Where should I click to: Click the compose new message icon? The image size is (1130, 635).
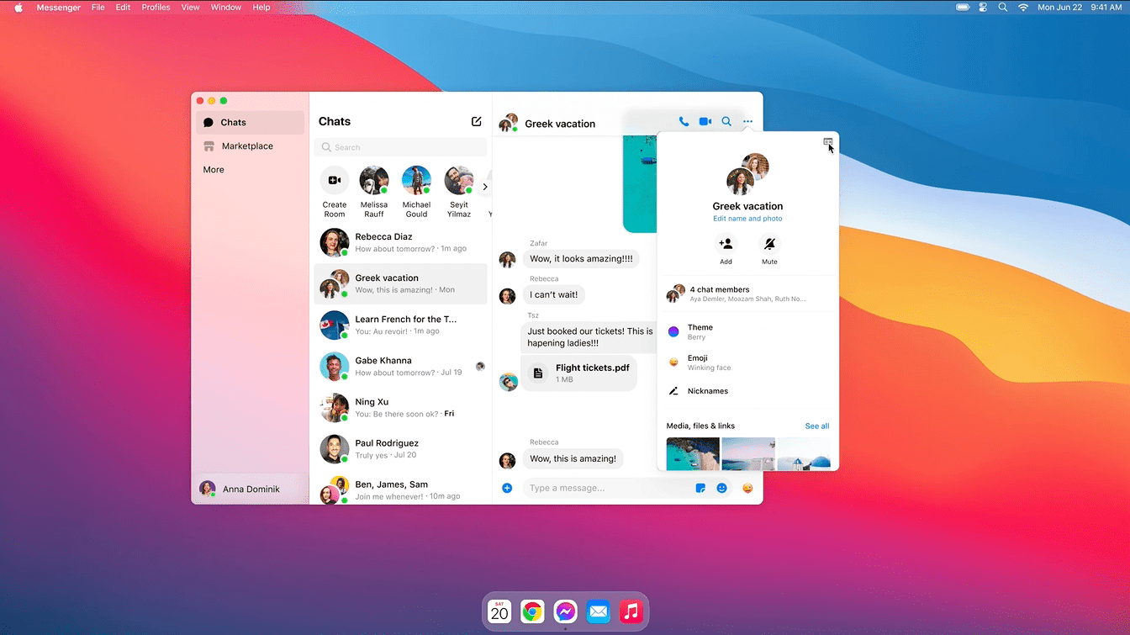click(477, 122)
